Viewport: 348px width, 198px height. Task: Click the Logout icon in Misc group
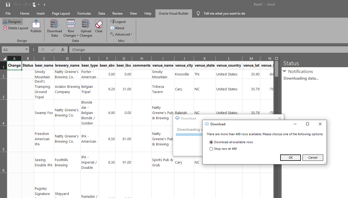pyautogui.click(x=112, y=21)
